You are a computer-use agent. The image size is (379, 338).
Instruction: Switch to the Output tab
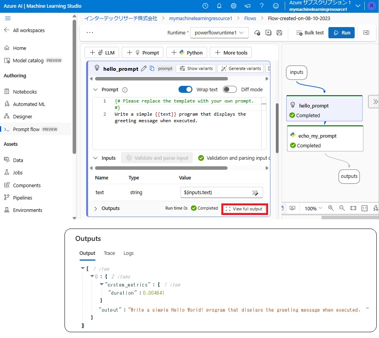pos(87,253)
